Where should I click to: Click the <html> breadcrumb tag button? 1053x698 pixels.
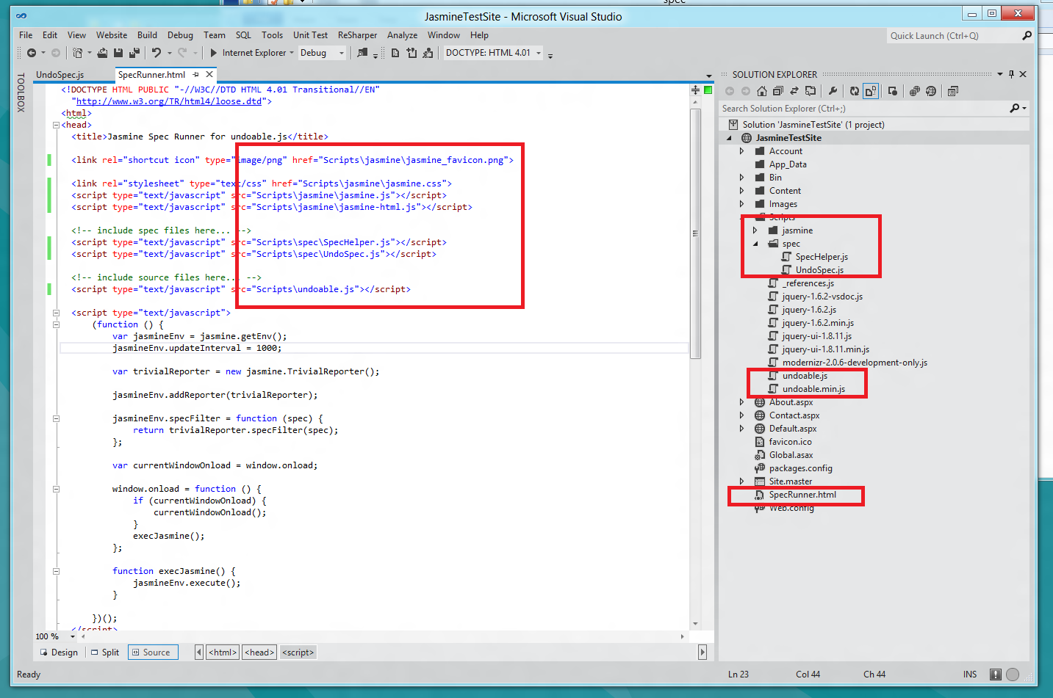tap(223, 652)
